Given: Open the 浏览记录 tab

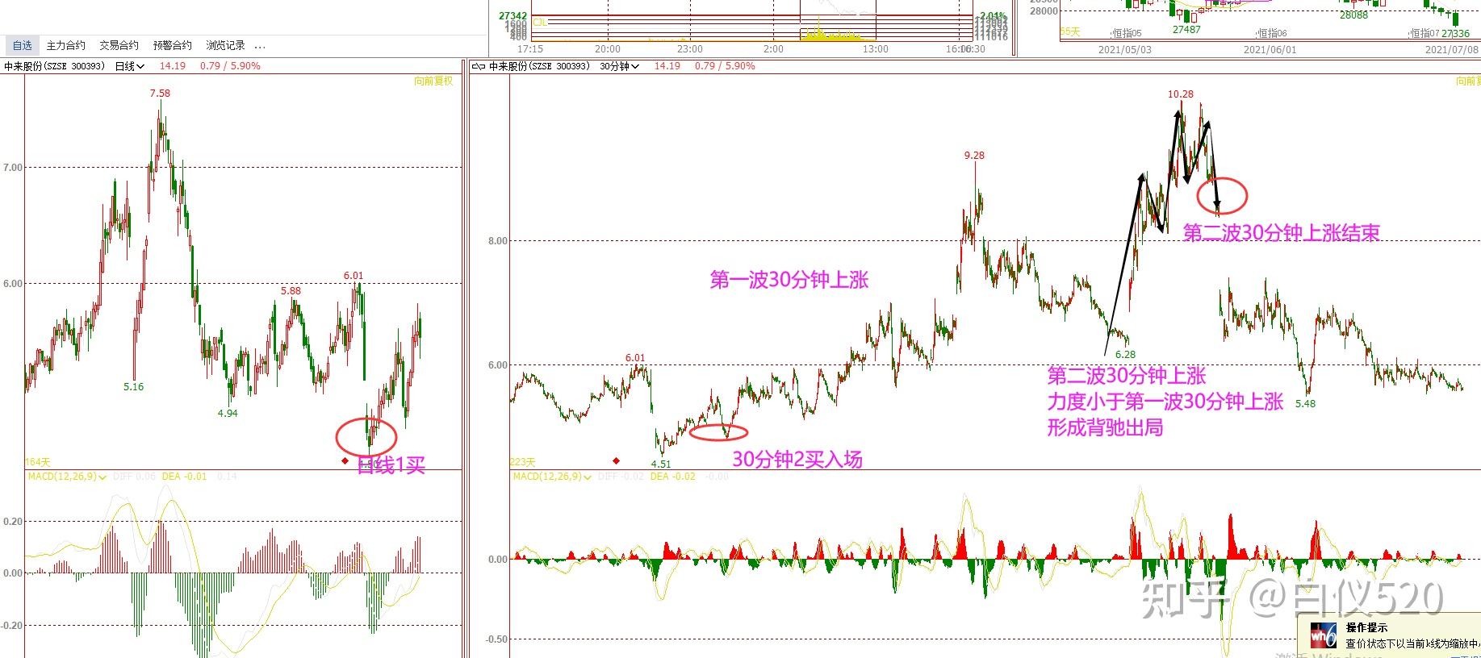Looking at the screenshot, I should point(225,45).
